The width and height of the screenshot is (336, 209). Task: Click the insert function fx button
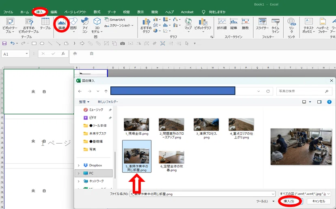click(x=63, y=54)
